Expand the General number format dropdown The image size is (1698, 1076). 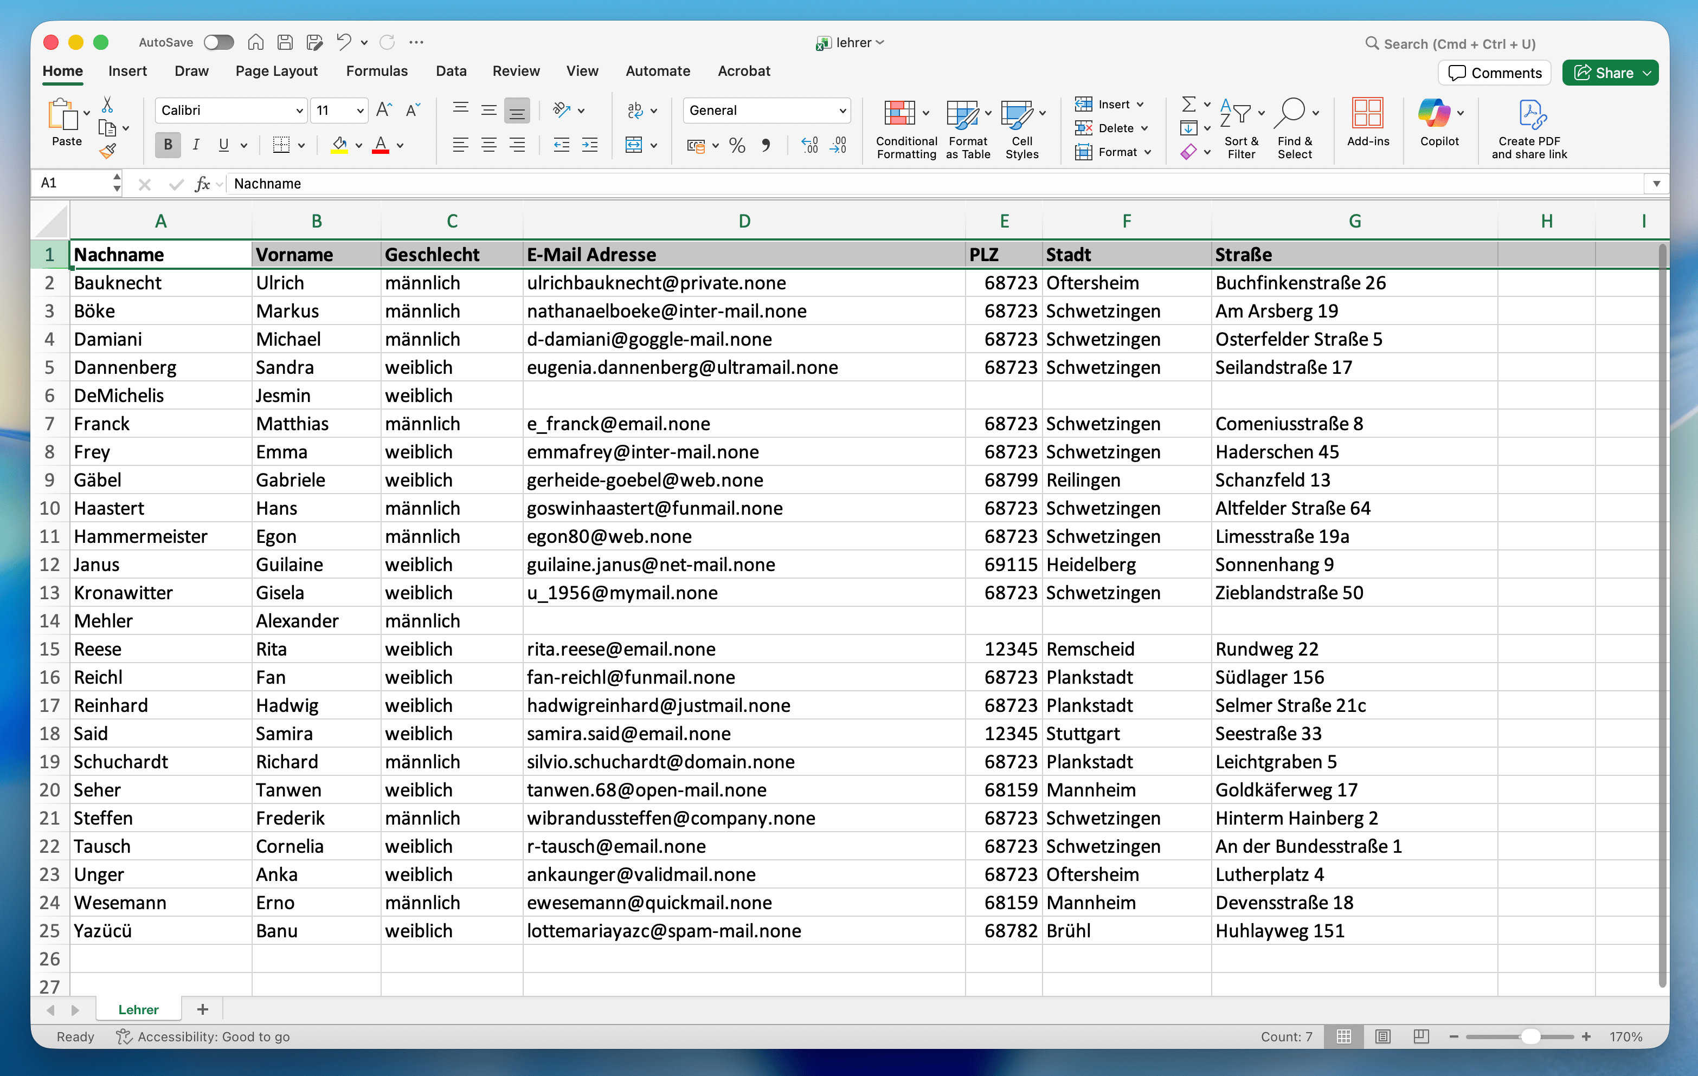pos(842,111)
